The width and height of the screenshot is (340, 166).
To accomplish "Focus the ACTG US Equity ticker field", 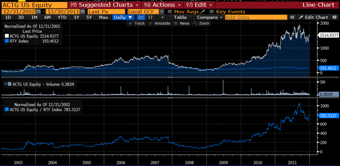I will click(34, 5).
